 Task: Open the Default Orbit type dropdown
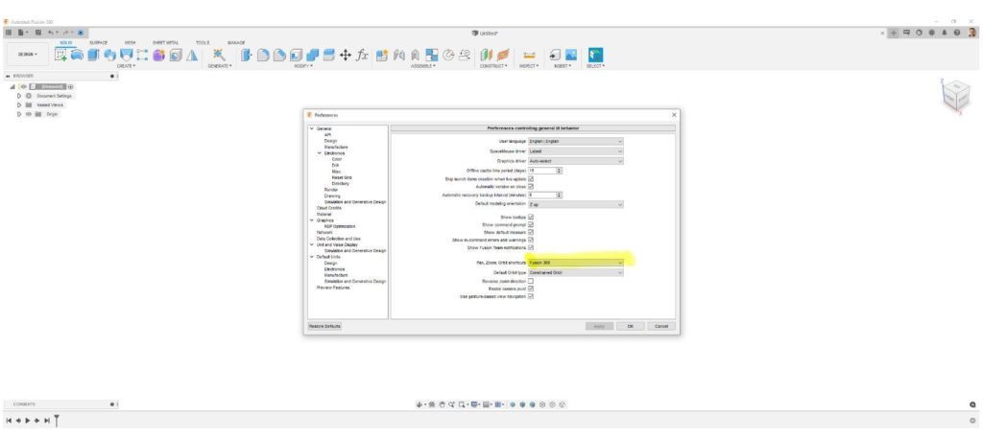[576, 272]
